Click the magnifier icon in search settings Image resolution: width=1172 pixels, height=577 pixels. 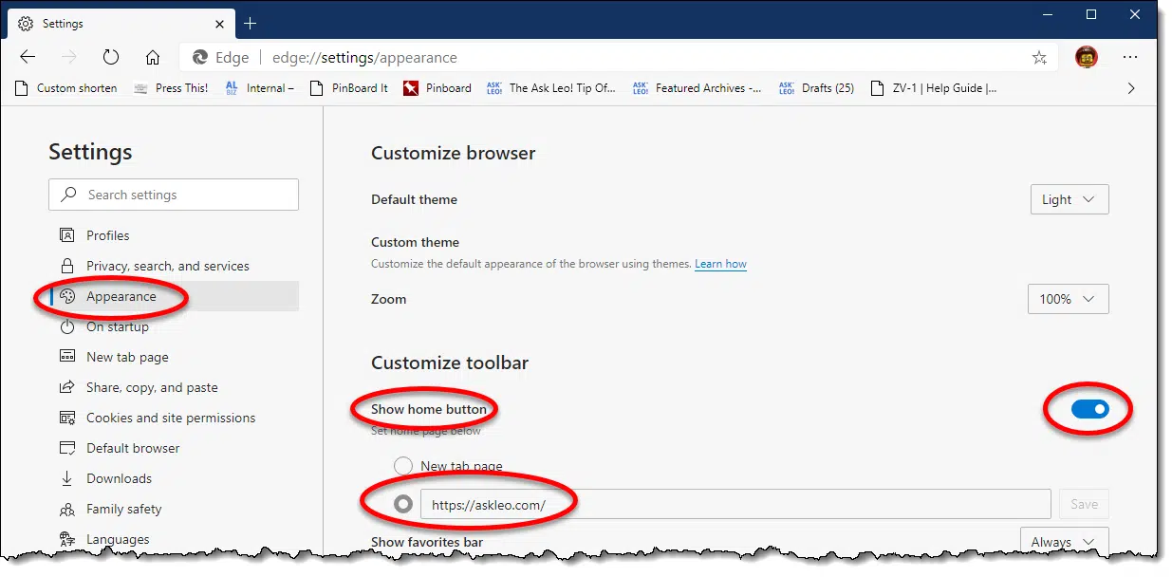(69, 195)
